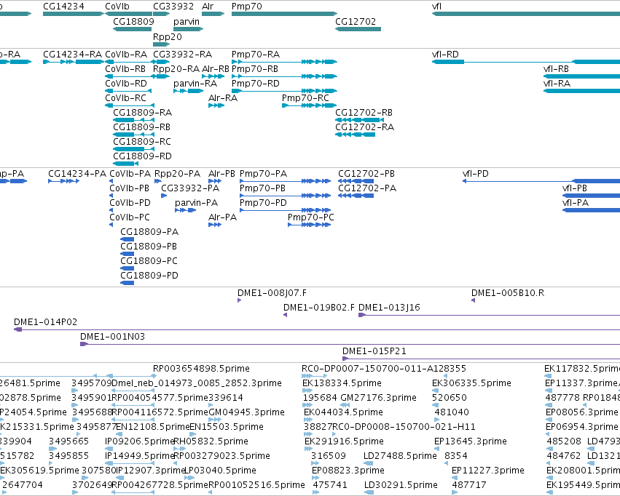
Task: Select clone end DME1-008J07.F
Action: click(239, 300)
